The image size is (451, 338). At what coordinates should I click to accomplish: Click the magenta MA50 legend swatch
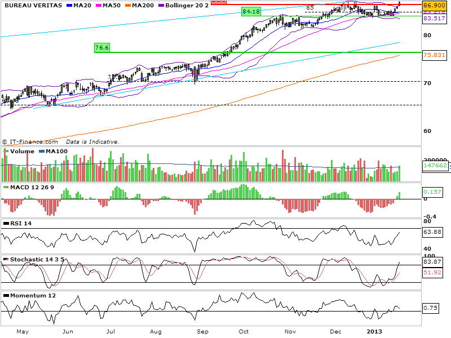[x=99, y=6]
